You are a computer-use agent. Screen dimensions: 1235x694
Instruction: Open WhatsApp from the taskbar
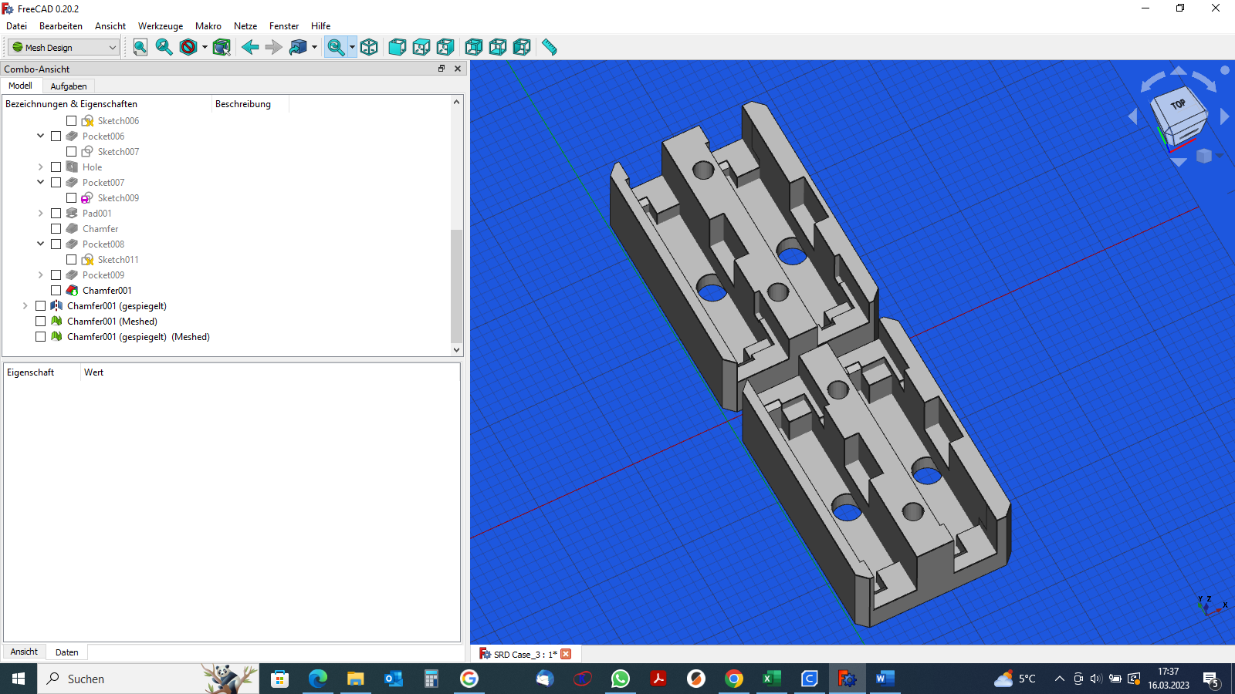(620, 679)
